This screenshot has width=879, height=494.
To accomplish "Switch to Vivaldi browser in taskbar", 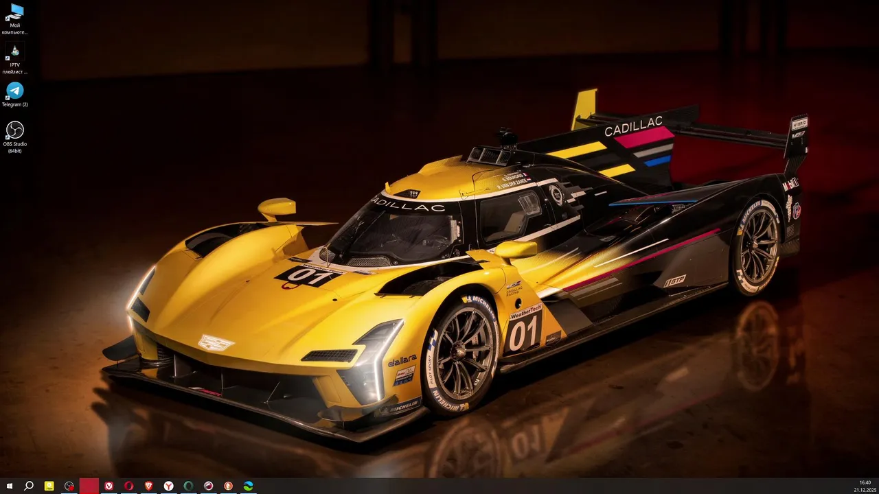I will (x=109, y=486).
